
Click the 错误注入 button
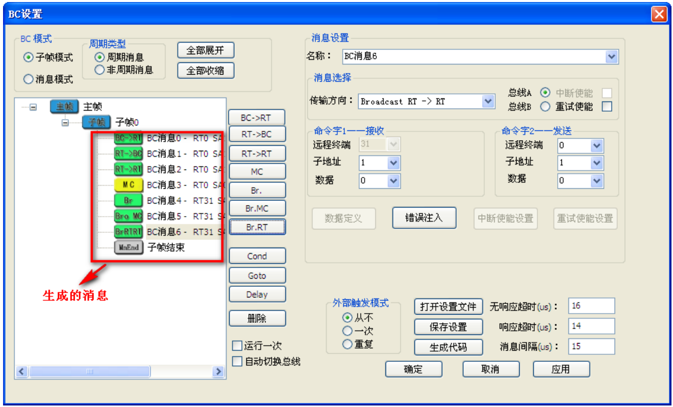[x=424, y=218]
